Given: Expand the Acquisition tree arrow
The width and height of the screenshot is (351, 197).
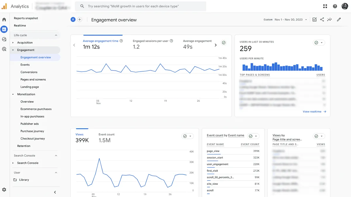Looking at the screenshot, I should tap(13, 43).
